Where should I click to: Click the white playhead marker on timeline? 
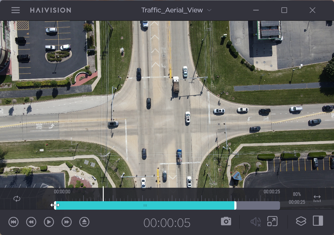pos(103,194)
